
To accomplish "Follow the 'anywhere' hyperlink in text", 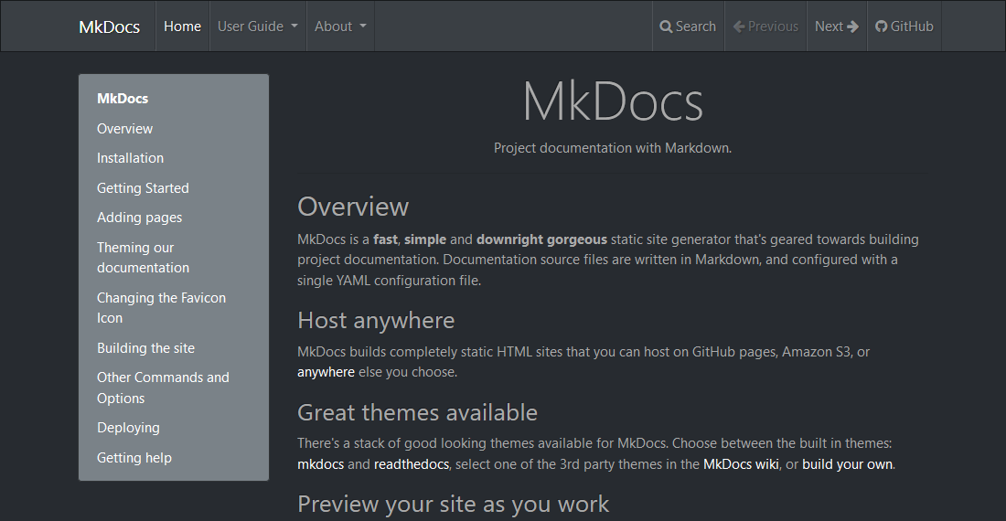I will 326,372.
